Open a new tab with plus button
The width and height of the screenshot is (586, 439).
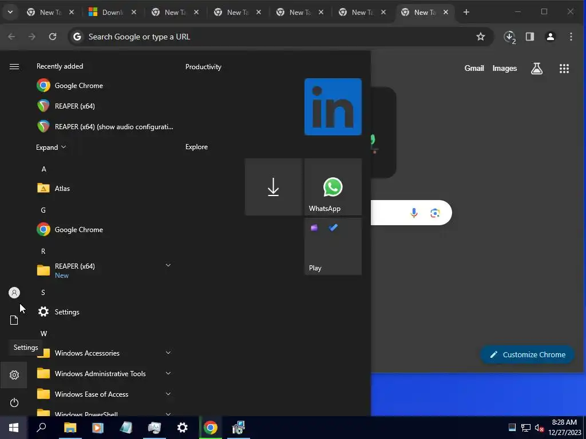click(x=466, y=13)
